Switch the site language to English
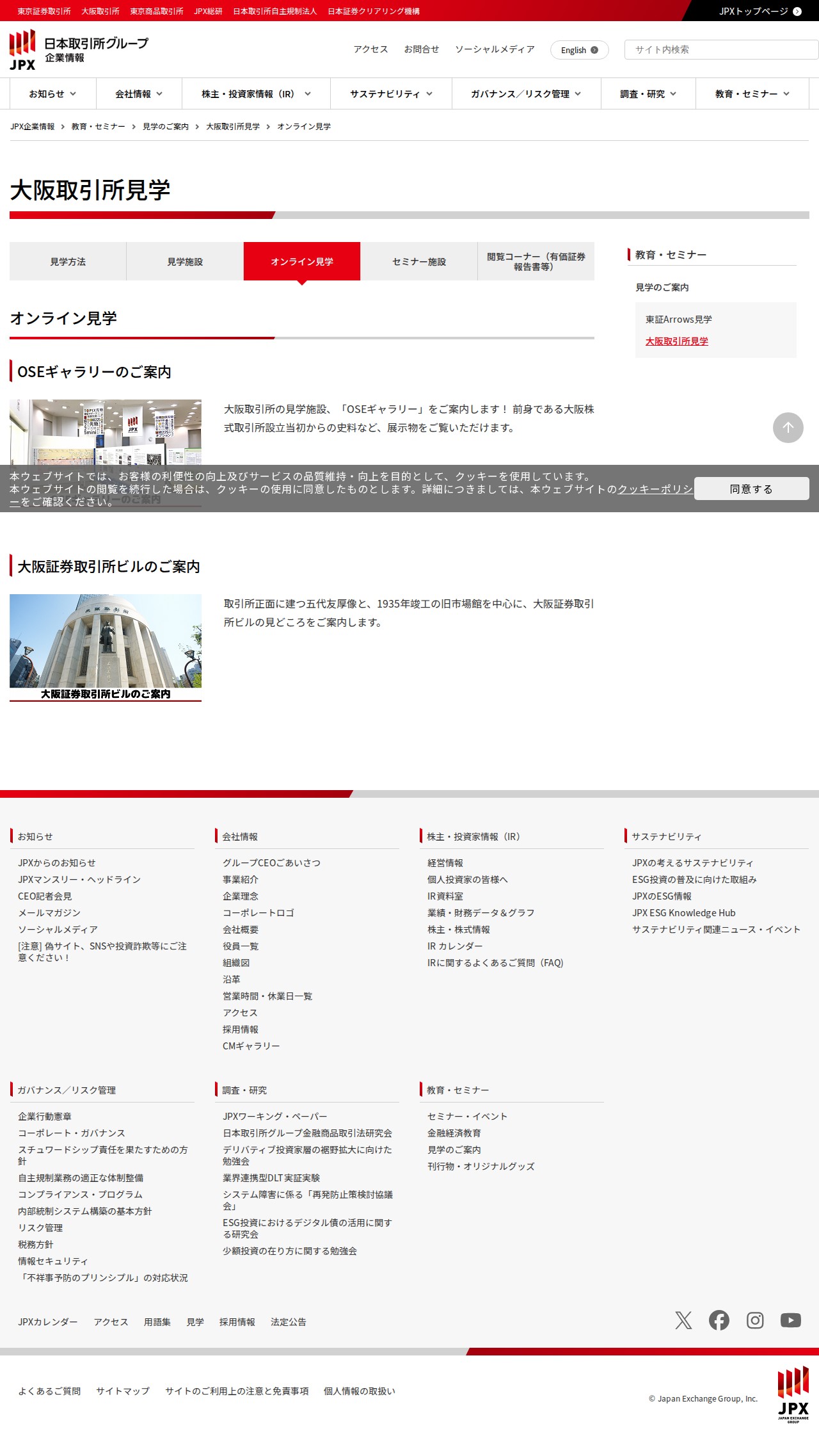The image size is (819, 1431). 580,50
